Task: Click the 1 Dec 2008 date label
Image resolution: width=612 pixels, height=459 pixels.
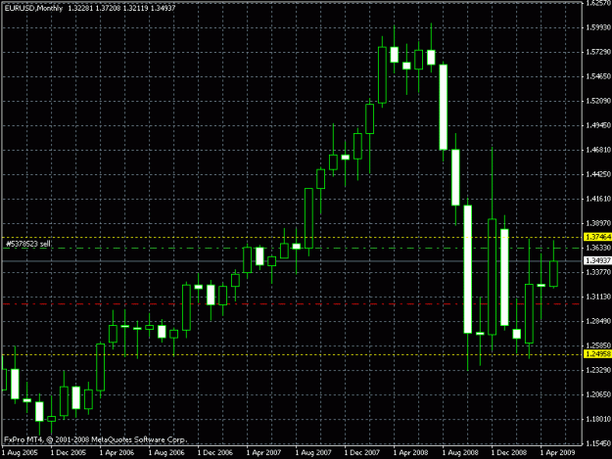Action: click(x=509, y=453)
